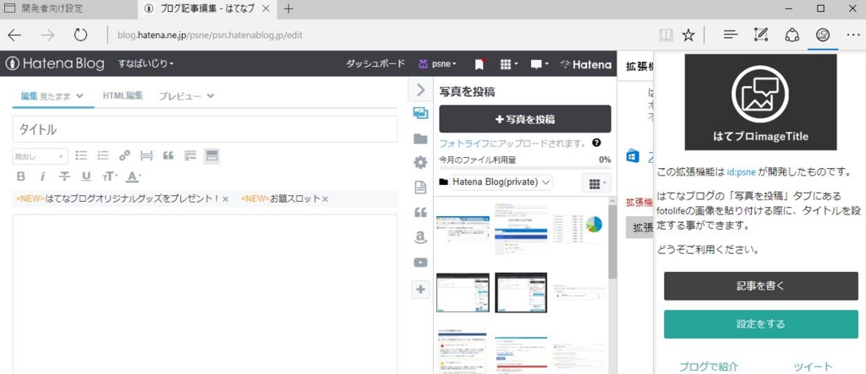Open the <NEW> お題スロット link

tap(281, 198)
